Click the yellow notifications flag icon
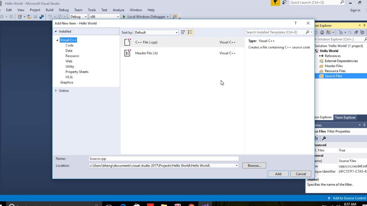Viewport: 367px width, 206px height. coord(275,3)
